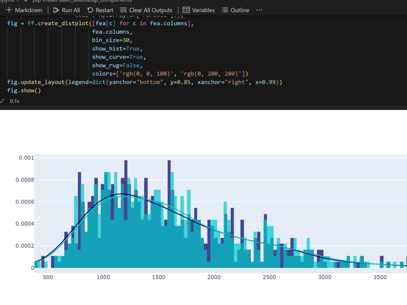Click the Run All play icon
This screenshot has width=407, height=305.
pos(56,10)
